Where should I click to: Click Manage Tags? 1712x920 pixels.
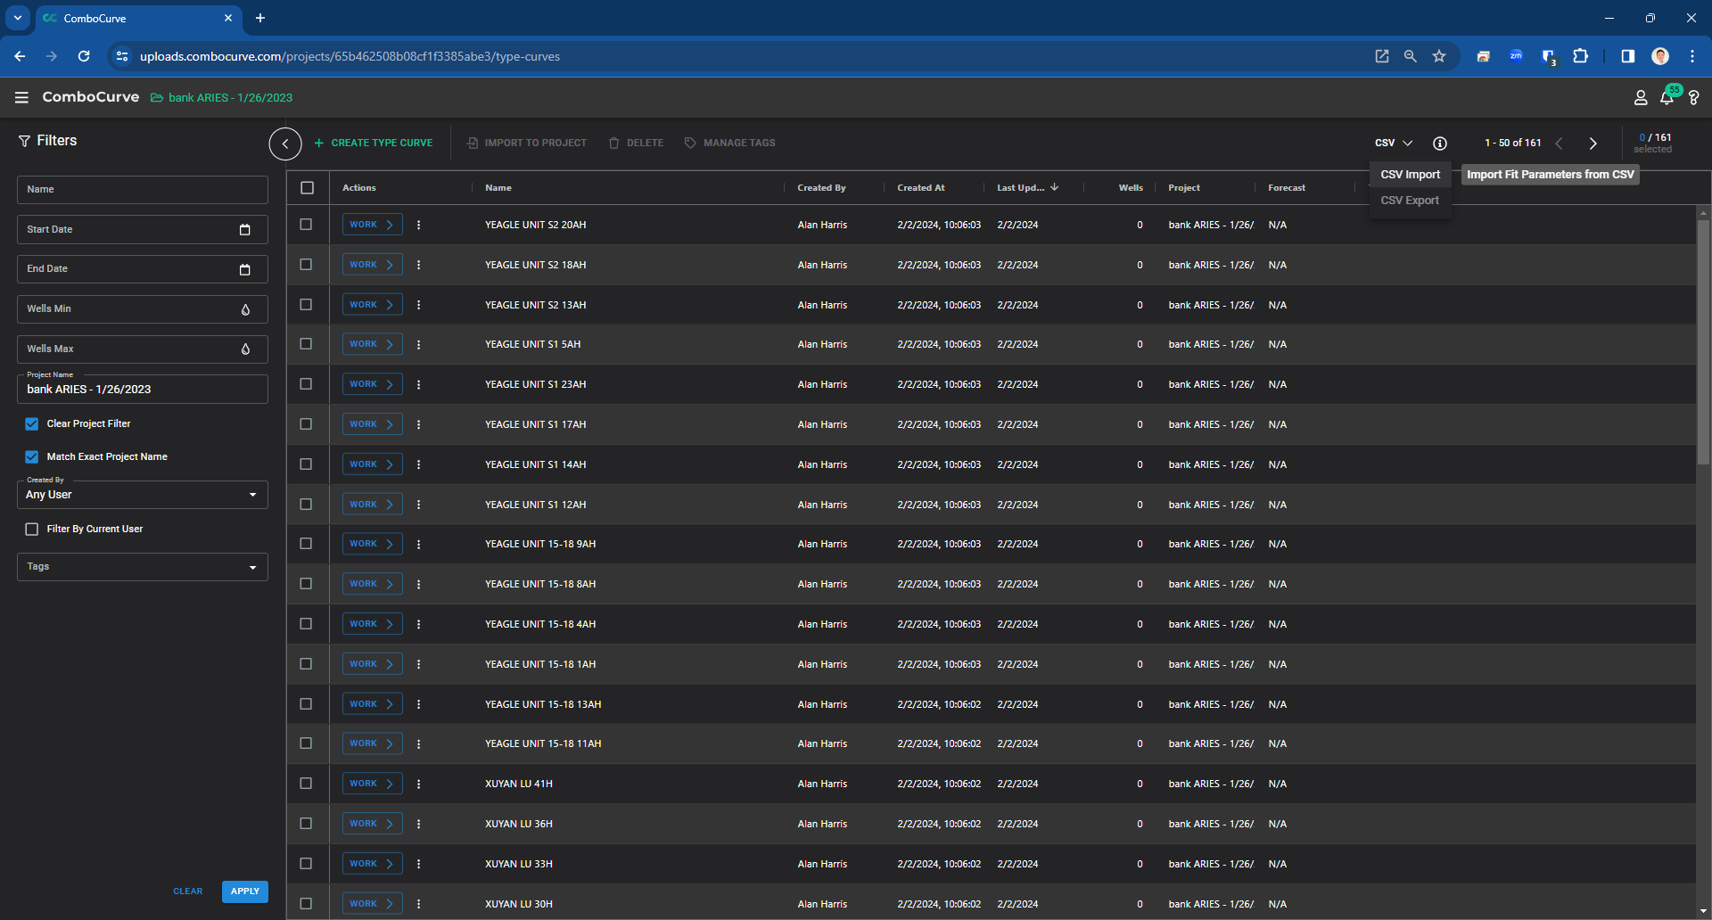729,143
